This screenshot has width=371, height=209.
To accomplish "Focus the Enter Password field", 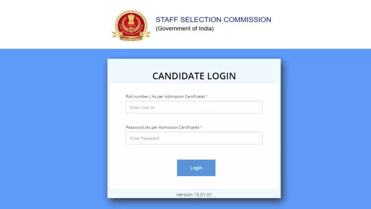I will 194,138.
